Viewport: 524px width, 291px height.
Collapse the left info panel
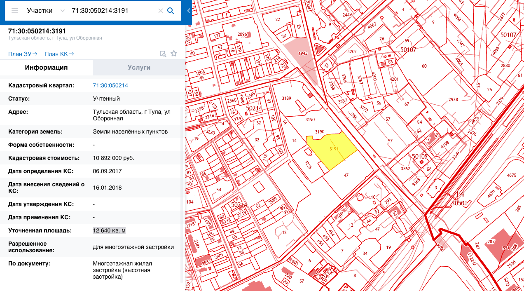189,11
